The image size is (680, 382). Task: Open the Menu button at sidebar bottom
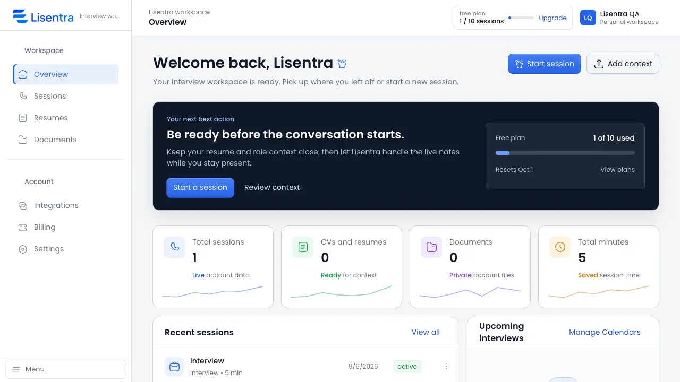(66, 369)
